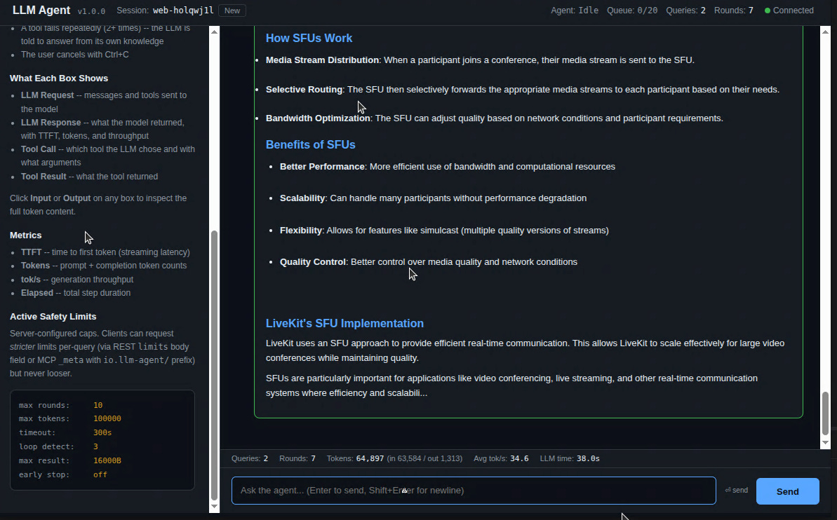Click the v1.0.0 version label
This screenshot has height=520, width=837.
[x=91, y=11]
